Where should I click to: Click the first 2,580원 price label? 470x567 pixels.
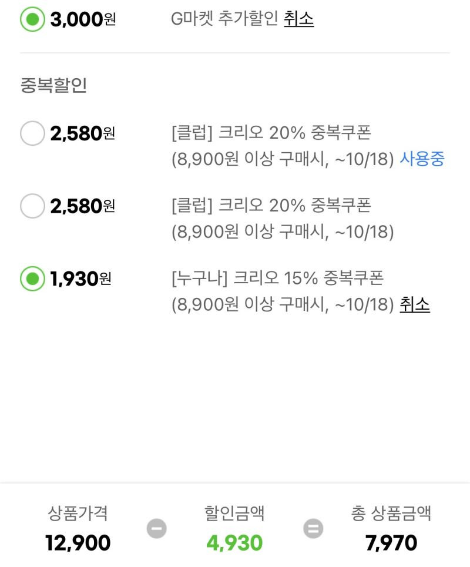82,133
